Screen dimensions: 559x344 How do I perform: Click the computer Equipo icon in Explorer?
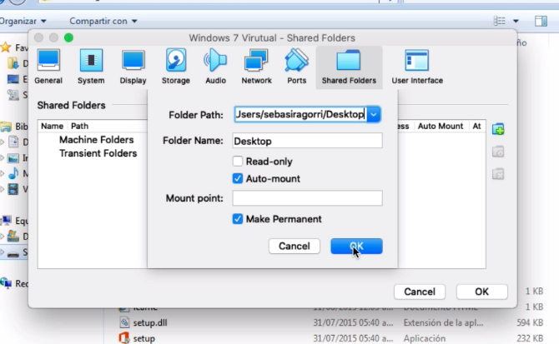(x=6, y=221)
